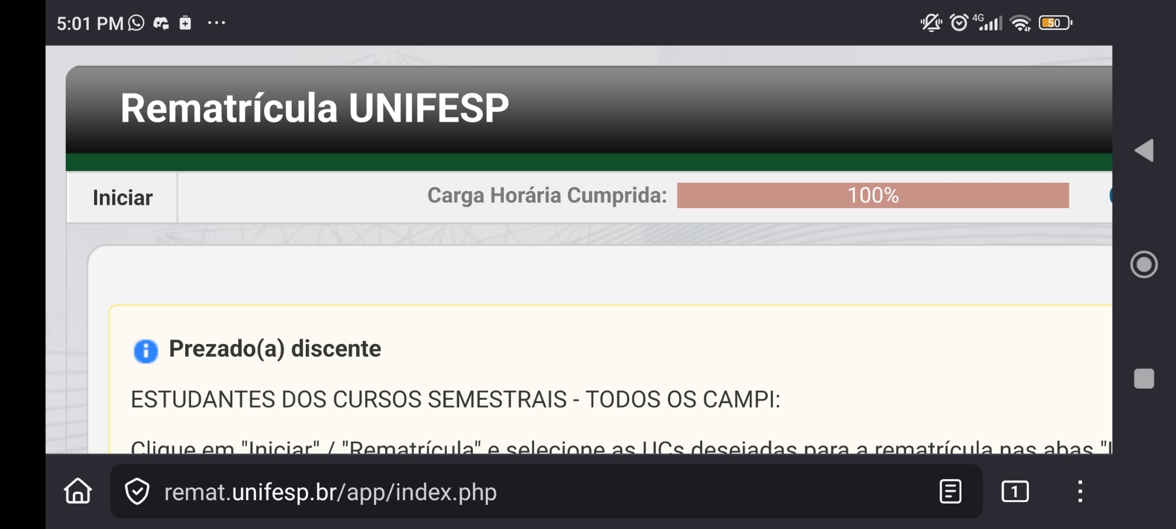Screen dimensions: 1176x529
Task: Click the blue info icon
Action: coord(146,351)
